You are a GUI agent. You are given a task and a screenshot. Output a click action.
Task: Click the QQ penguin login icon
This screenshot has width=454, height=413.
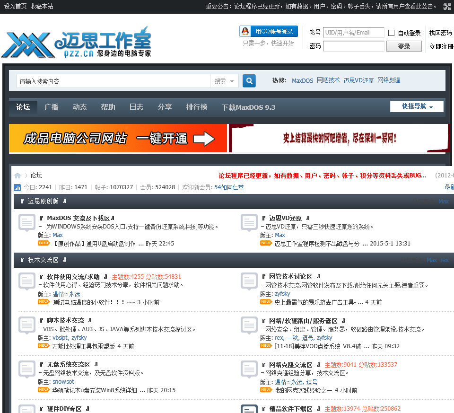click(245, 31)
